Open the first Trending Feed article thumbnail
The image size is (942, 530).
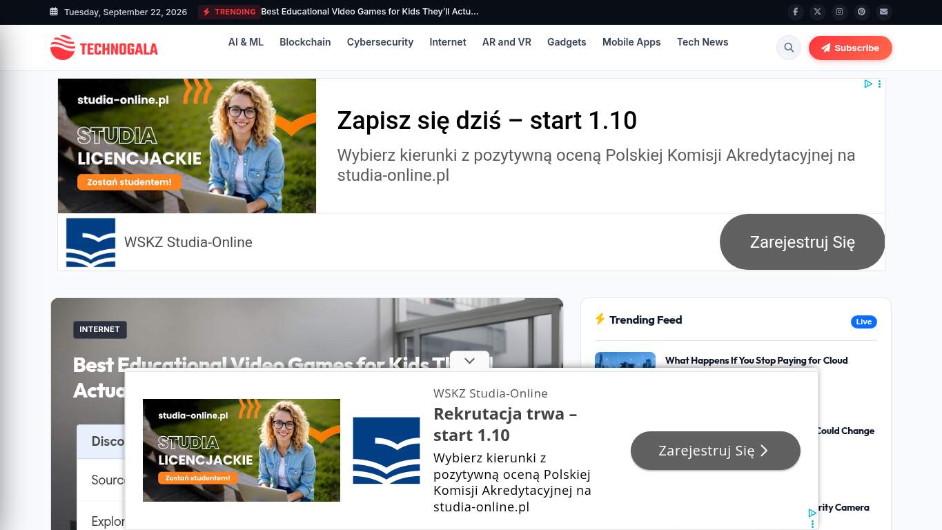click(625, 360)
